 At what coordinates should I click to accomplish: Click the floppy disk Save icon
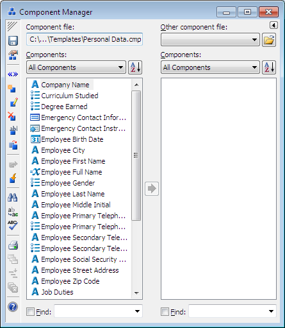coord(13,40)
